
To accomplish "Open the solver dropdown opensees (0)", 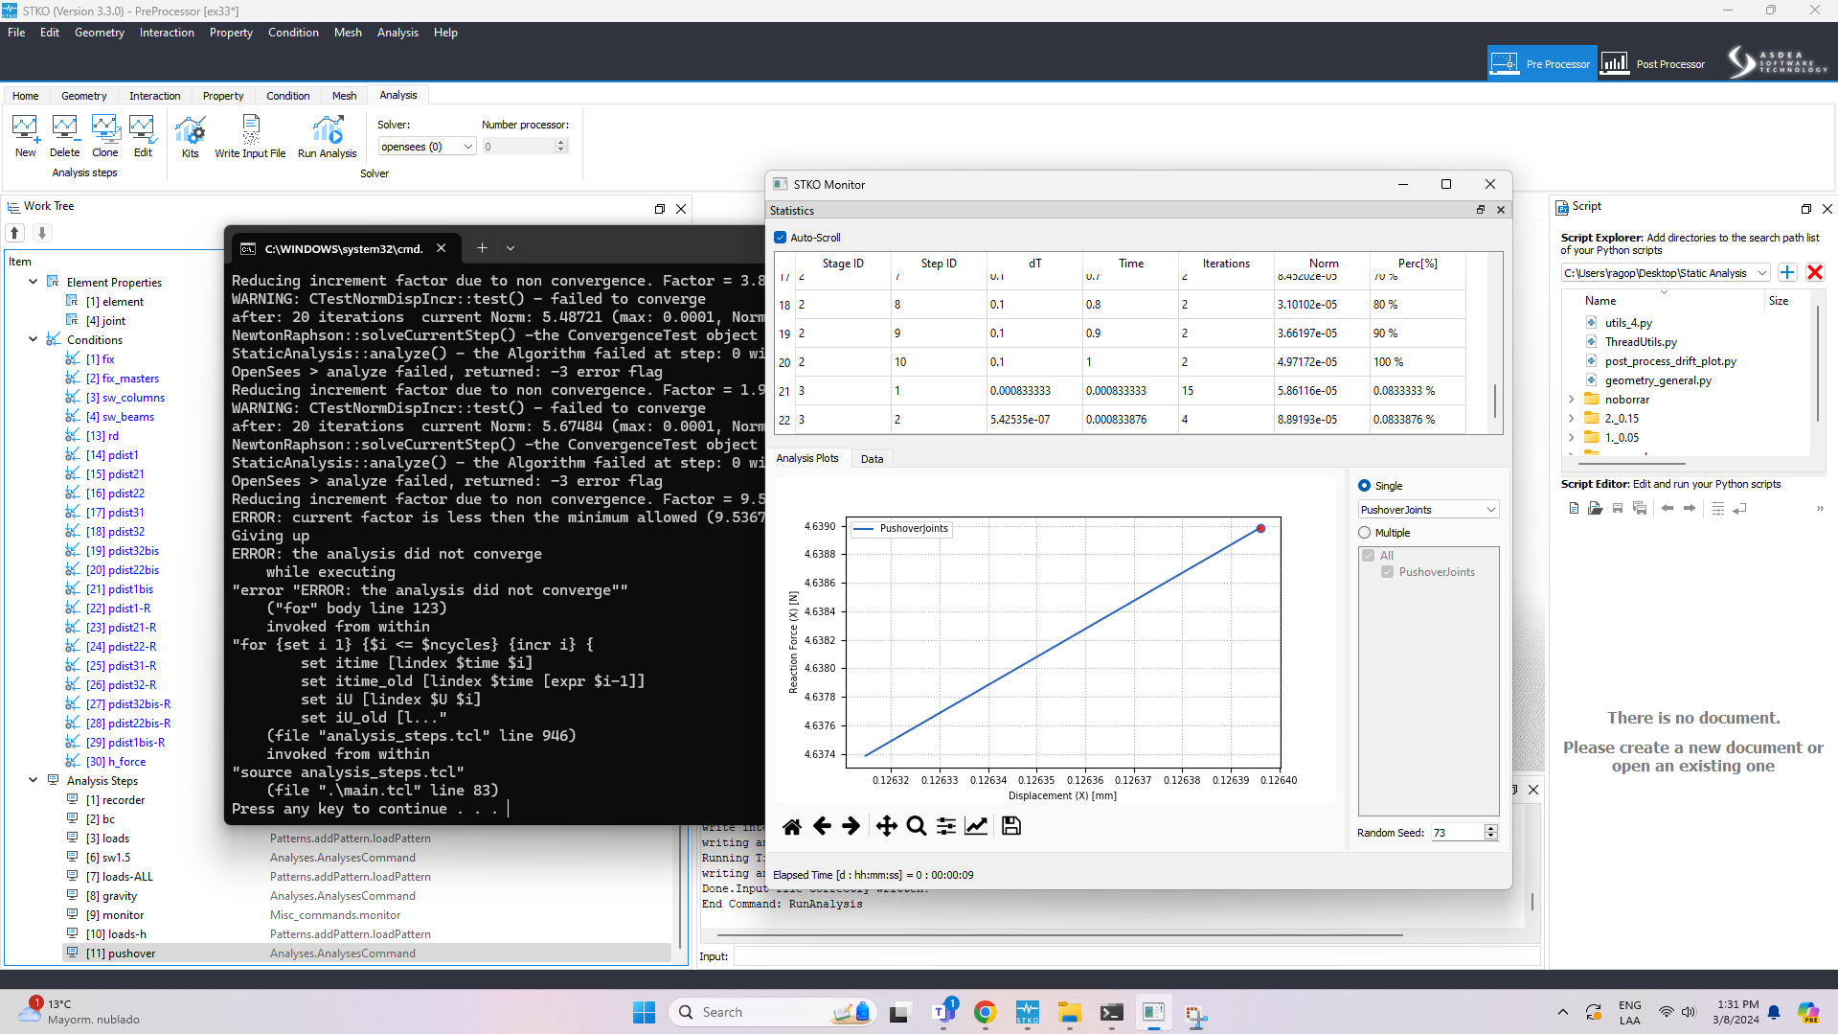I will point(426,147).
